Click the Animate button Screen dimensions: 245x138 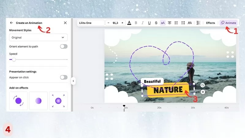pos(228,23)
